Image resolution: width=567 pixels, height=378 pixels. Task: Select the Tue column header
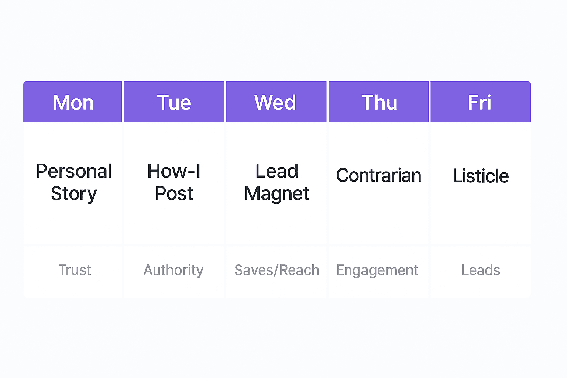174,102
